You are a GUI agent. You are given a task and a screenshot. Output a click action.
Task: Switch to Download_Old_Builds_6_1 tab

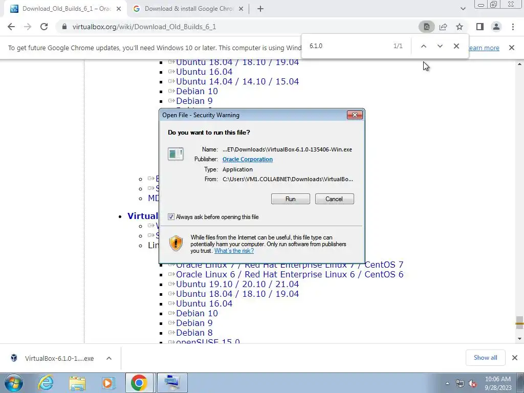tap(65, 9)
